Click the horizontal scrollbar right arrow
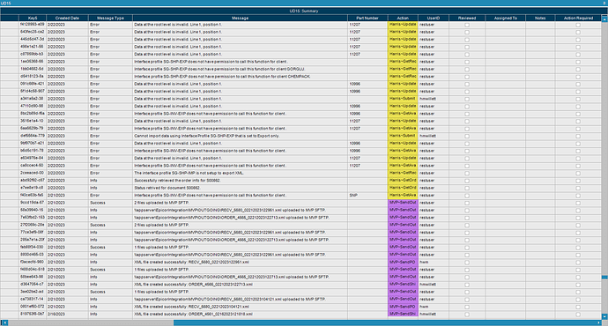 click(x=599, y=322)
